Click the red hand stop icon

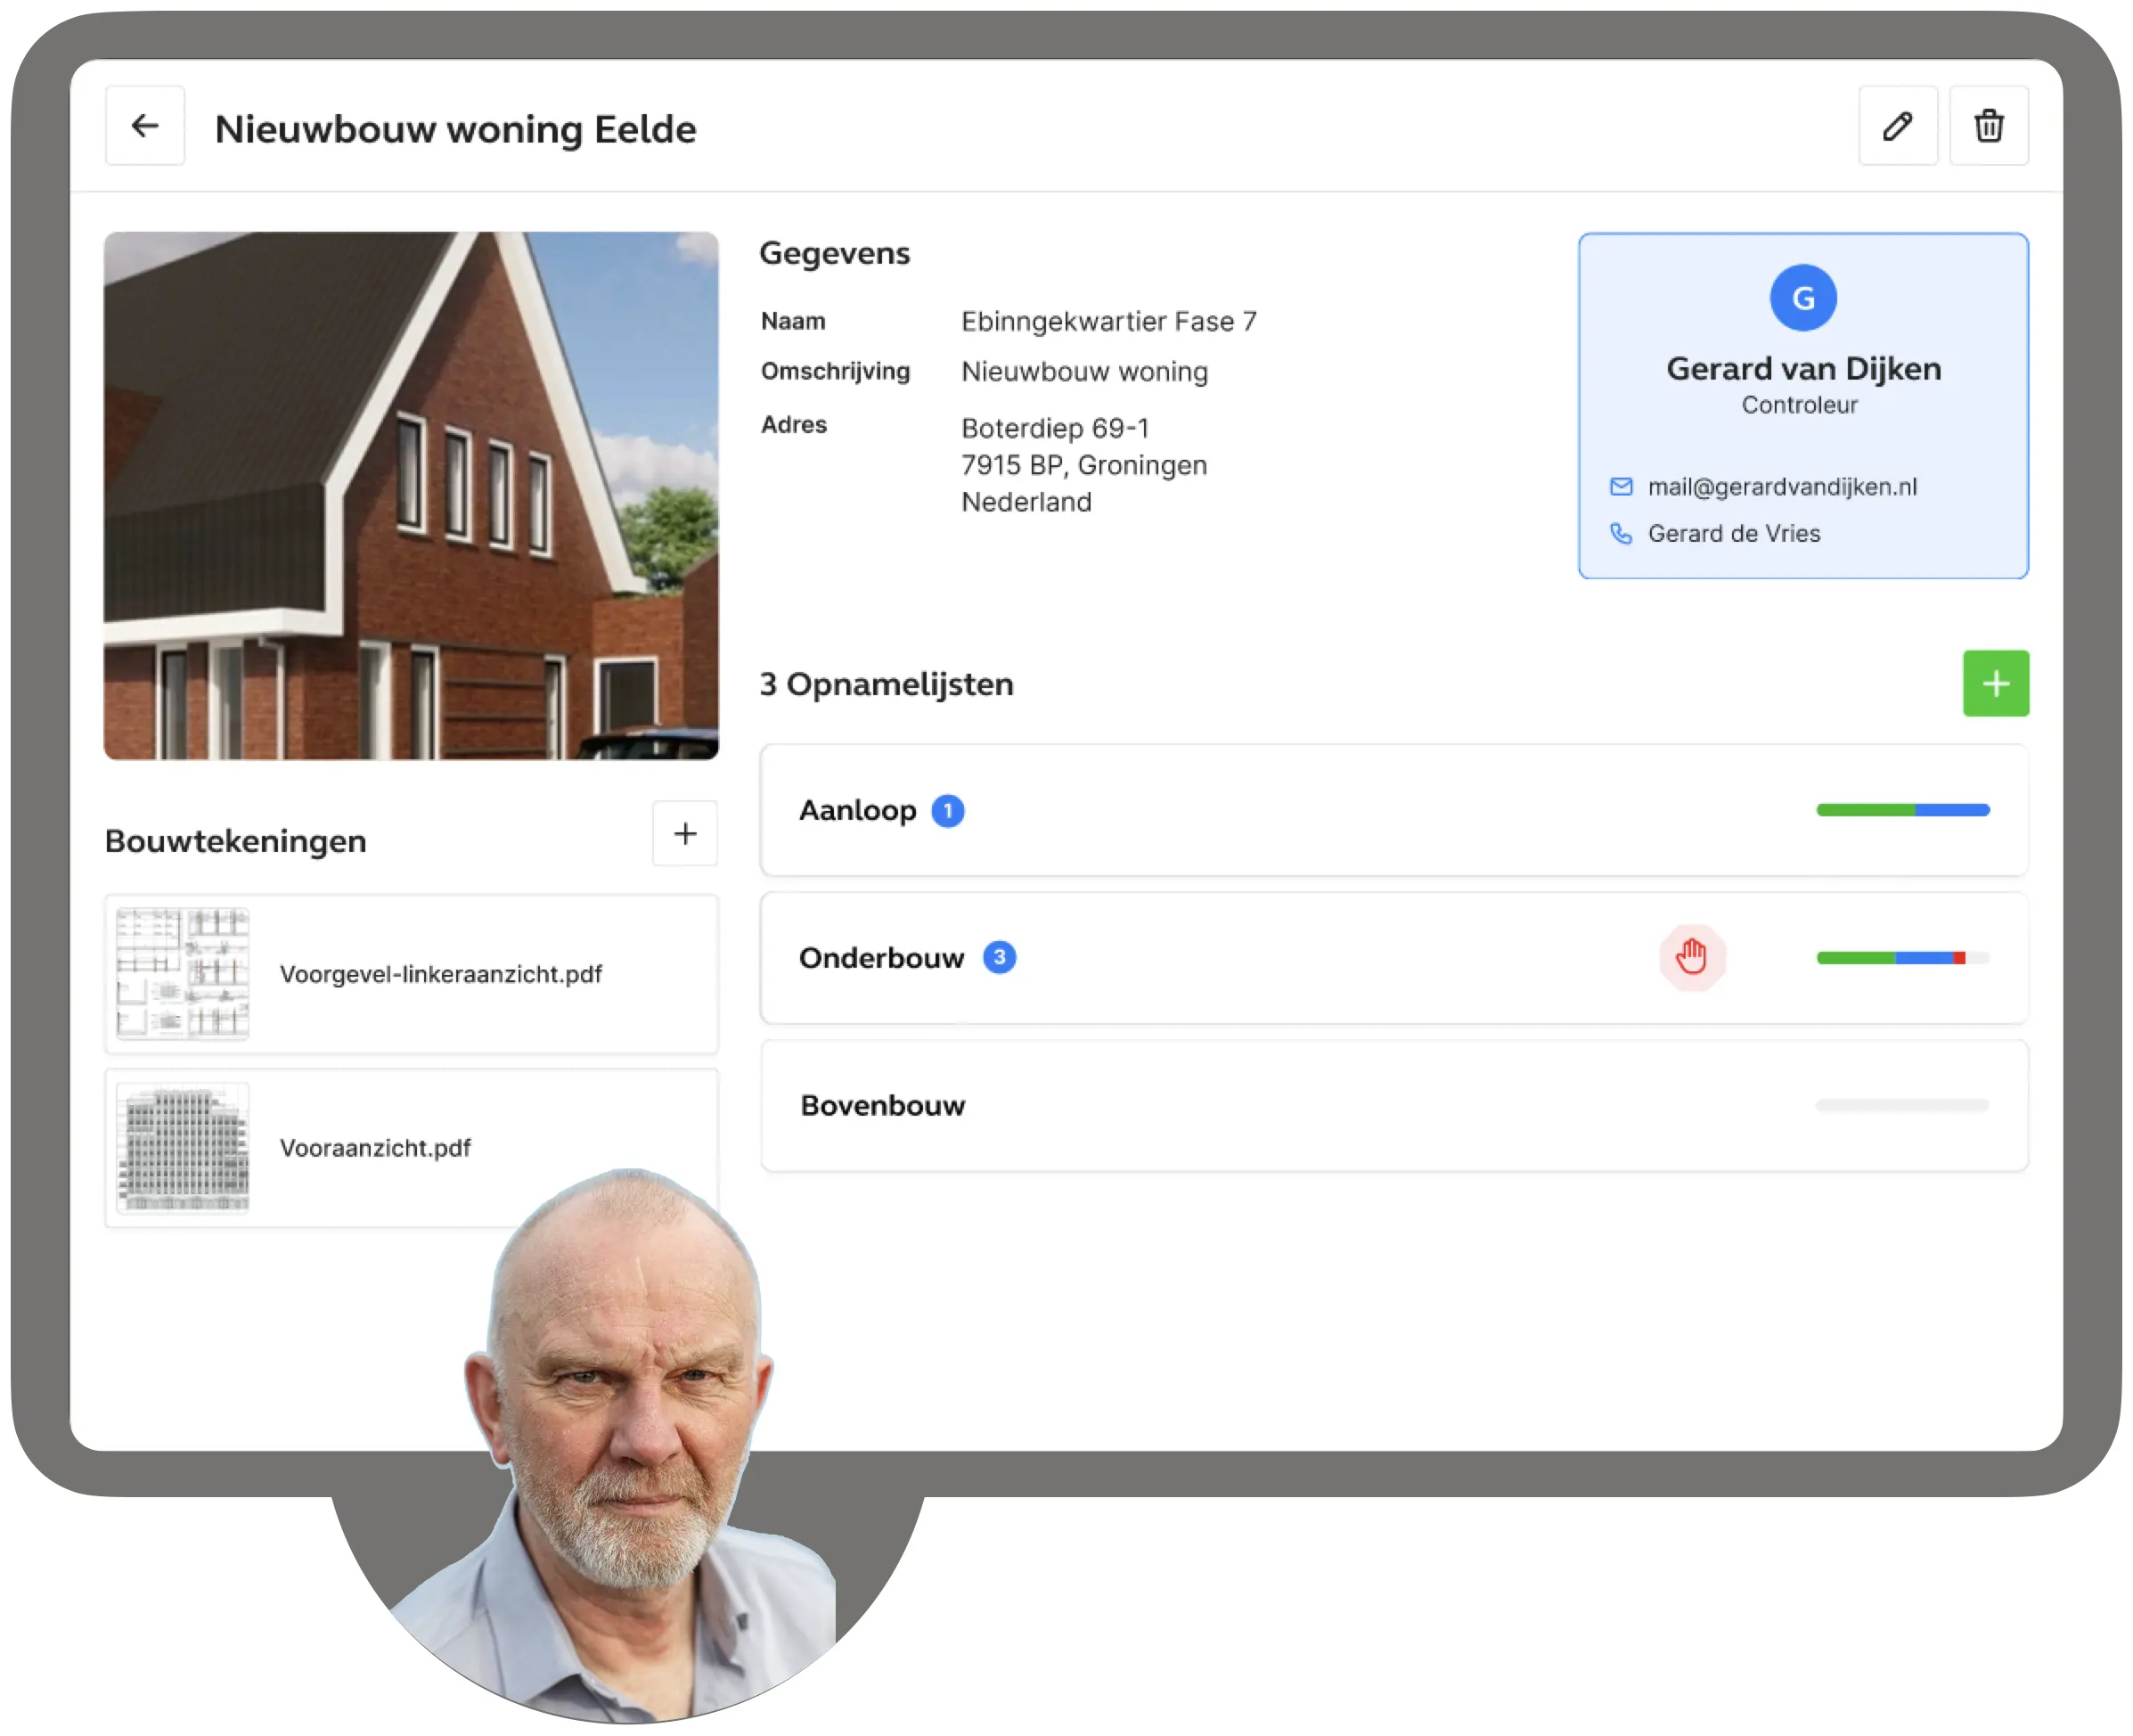[x=1691, y=957]
